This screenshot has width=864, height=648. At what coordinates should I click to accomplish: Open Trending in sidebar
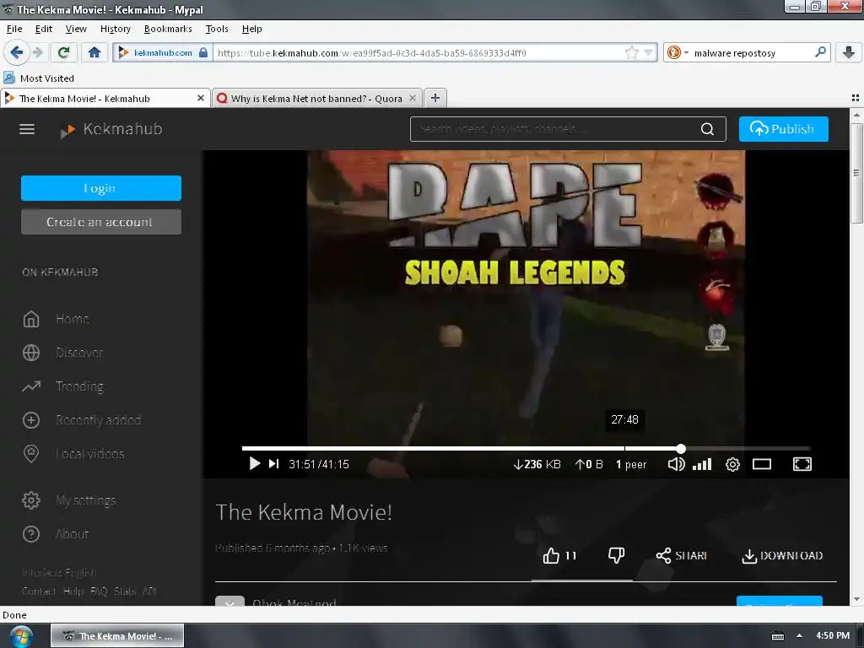coord(79,386)
